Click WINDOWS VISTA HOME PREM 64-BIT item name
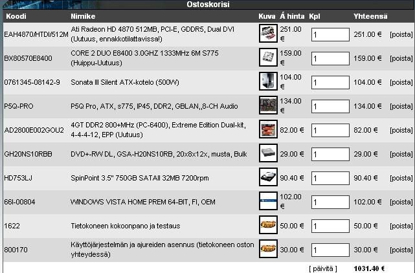The image size is (415, 273). click(x=143, y=202)
